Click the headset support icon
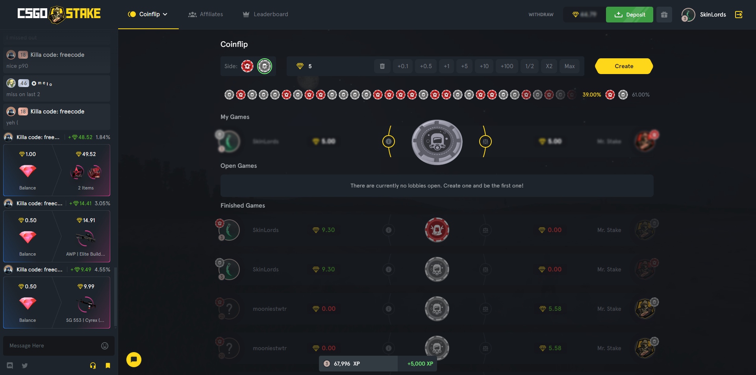The image size is (756, 375). (x=93, y=366)
